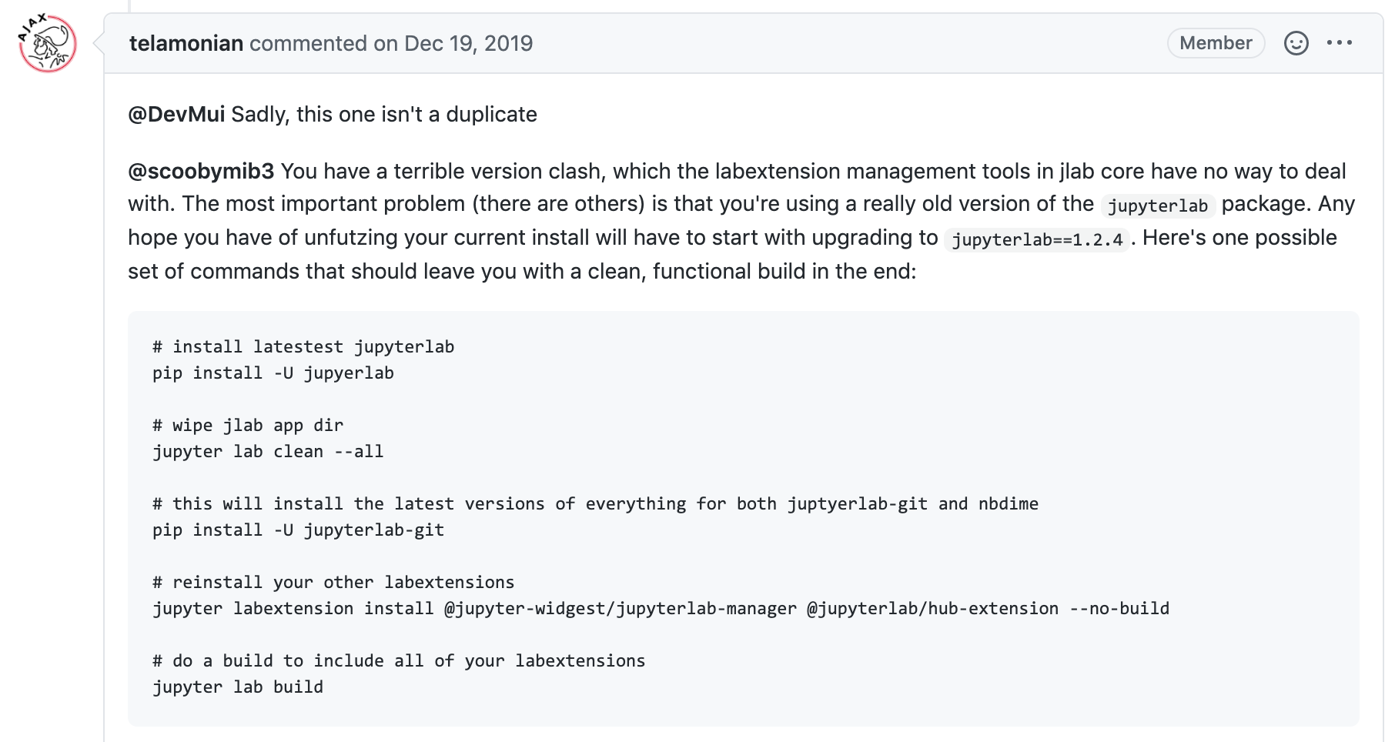This screenshot has height=742, width=1395.
Task: Click the Dec 19, 2019 timestamp link
Action: [x=468, y=43]
